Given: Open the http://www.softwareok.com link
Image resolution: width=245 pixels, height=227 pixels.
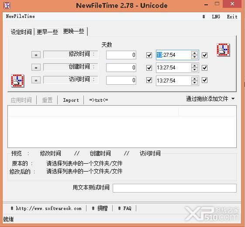Looking at the screenshot, I should click(46, 208).
